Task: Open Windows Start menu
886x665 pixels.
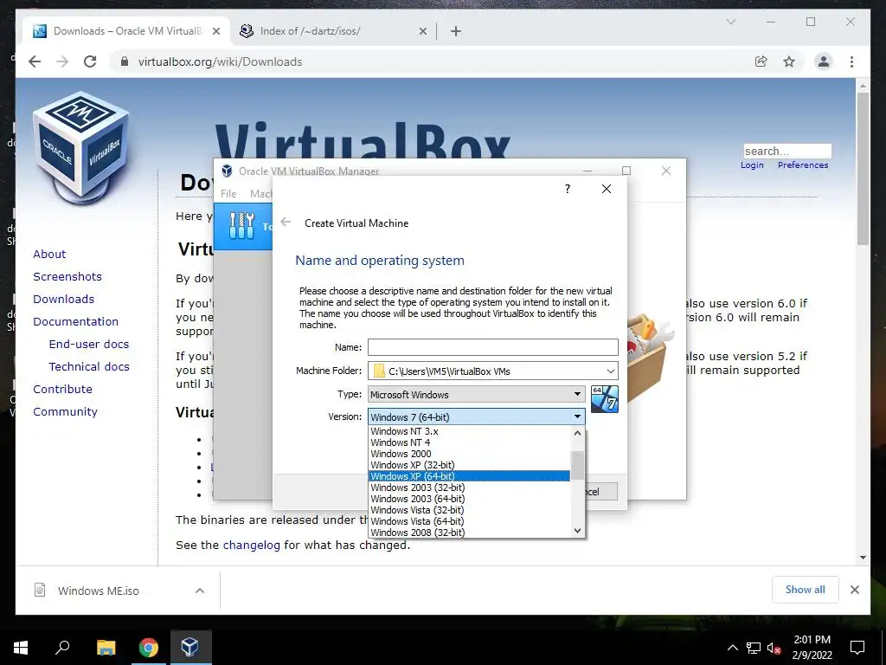Action: (21, 647)
